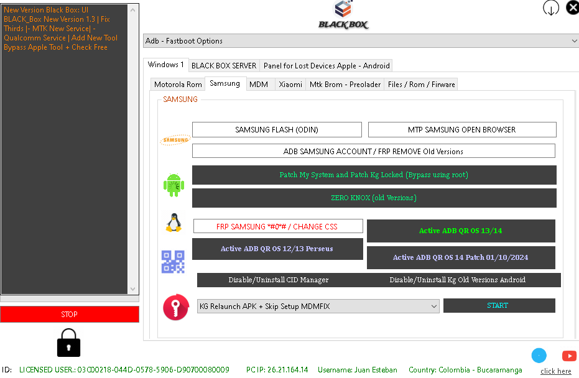Click the Black Box logo icon

tap(343, 15)
